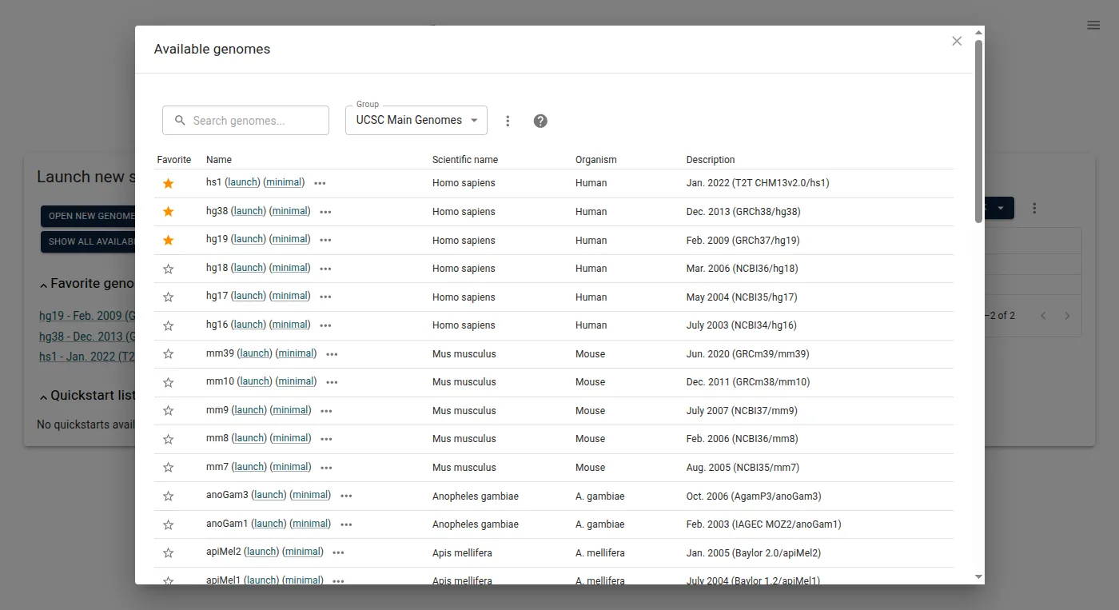Favorite the mm9 genome star
This screenshot has width=1119, height=610.
(x=168, y=410)
